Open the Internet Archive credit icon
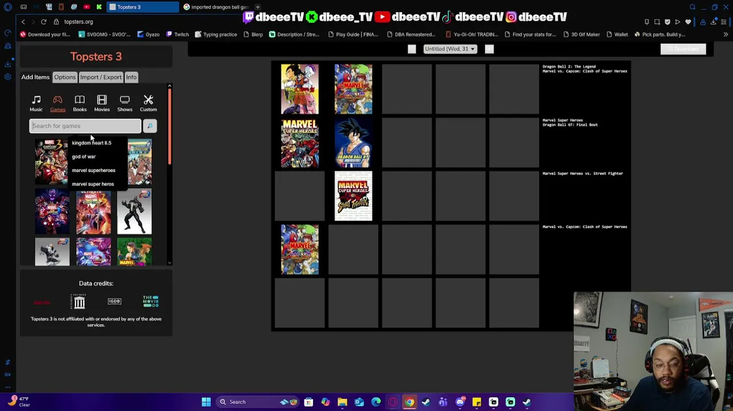The image size is (733, 411). pyautogui.click(x=79, y=301)
